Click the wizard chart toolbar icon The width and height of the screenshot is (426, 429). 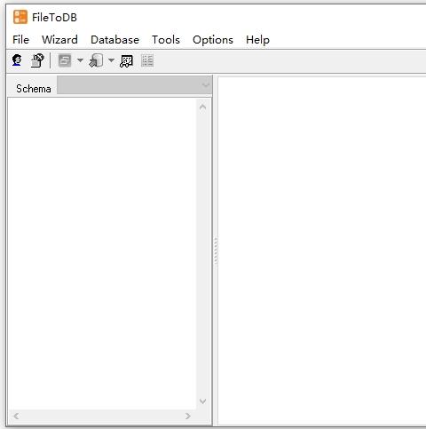(127, 61)
